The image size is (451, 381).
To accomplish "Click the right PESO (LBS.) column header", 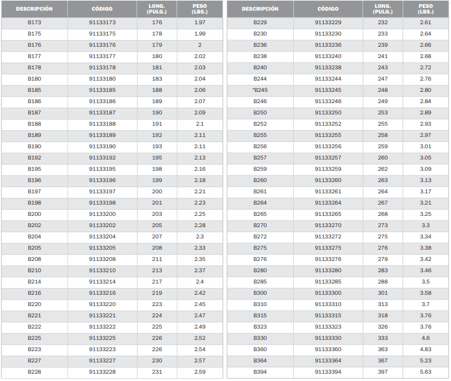I will (426, 9).
